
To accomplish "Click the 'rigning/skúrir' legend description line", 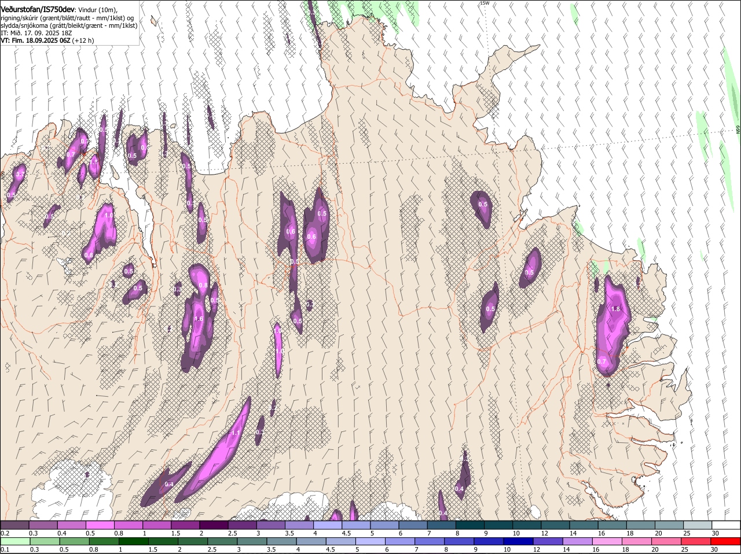I will click(x=67, y=18).
